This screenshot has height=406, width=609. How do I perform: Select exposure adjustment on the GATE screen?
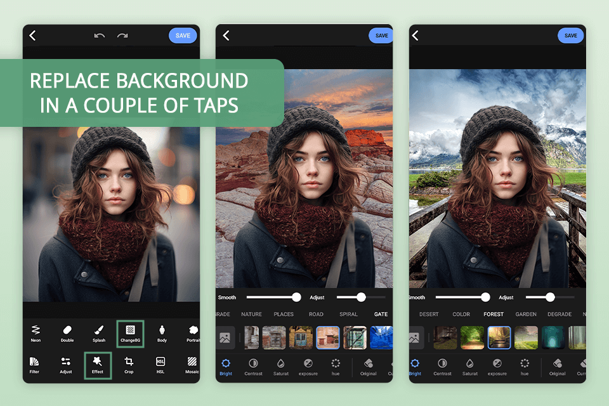308,367
